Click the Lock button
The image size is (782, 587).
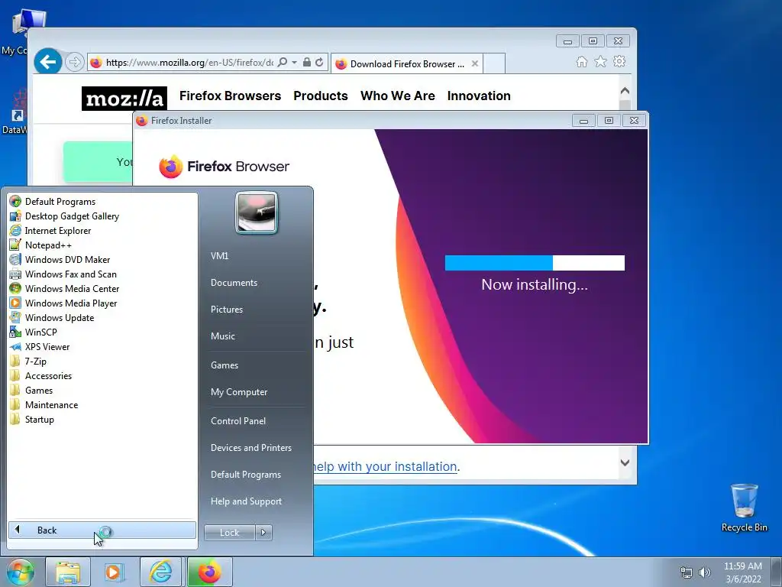pyautogui.click(x=229, y=533)
